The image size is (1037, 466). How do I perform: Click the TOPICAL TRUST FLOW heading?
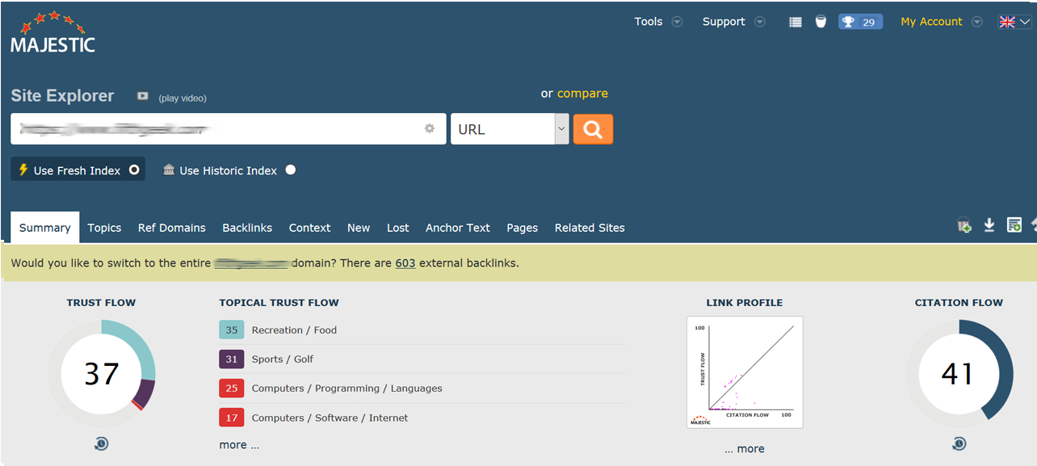279,303
